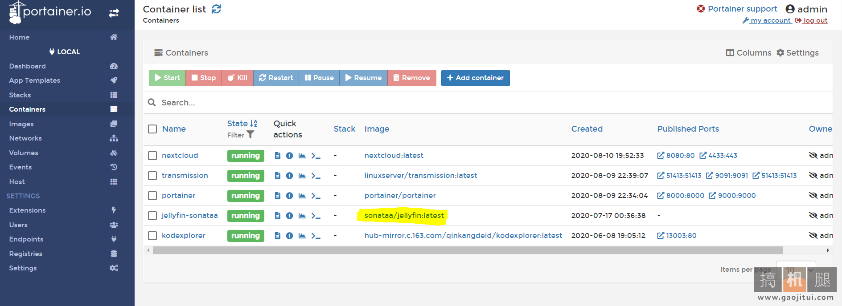Open logs for kodexplorer container
The image size is (842, 306).
[x=277, y=236]
